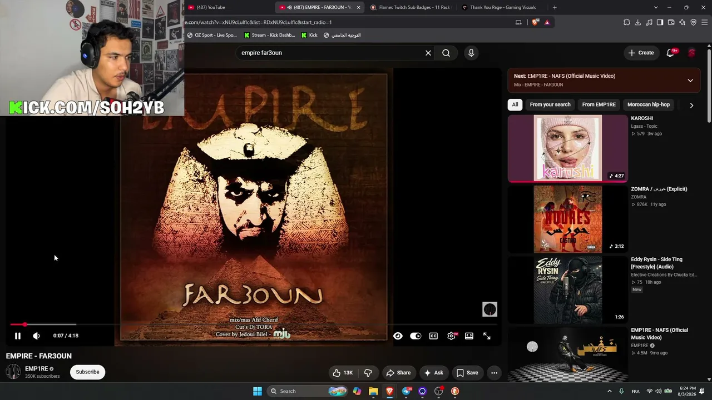Open the browser downloads icon
712x400 pixels.
637,22
